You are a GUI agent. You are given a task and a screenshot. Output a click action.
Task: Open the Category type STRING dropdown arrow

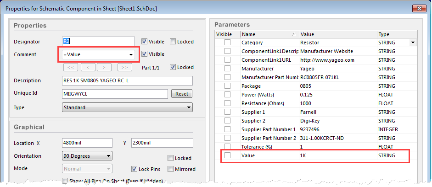(x=413, y=43)
